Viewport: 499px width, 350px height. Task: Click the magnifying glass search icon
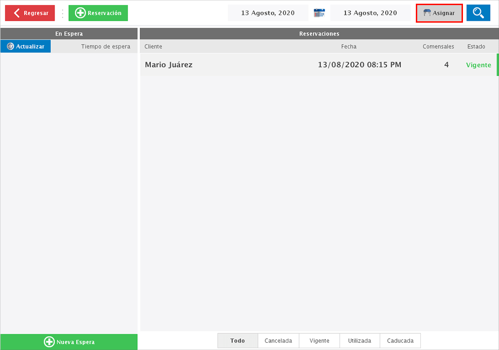tap(478, 12)
